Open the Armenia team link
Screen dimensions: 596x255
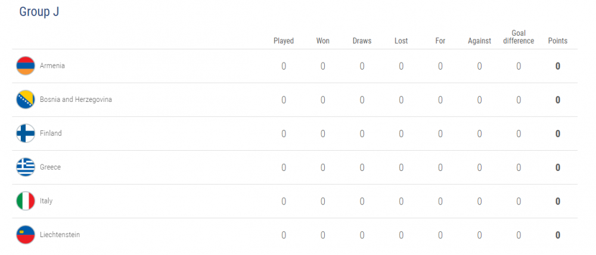52,66
